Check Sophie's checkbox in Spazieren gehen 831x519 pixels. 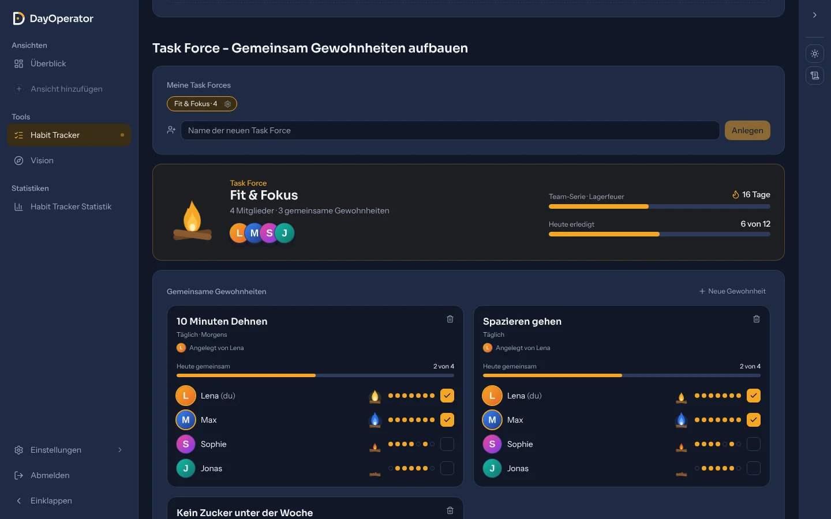[x=754, y=444]
